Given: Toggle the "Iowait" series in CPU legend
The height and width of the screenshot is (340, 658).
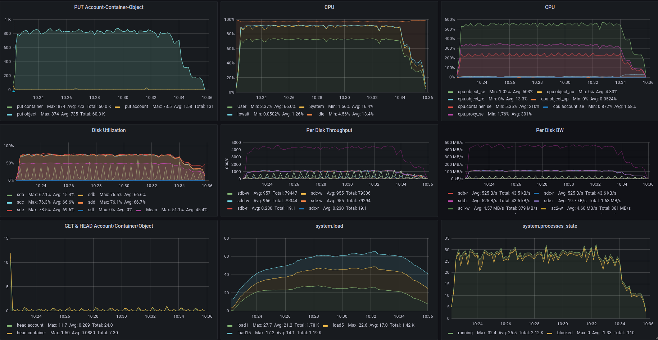Looking at the screenshot, I should (243, 114).
